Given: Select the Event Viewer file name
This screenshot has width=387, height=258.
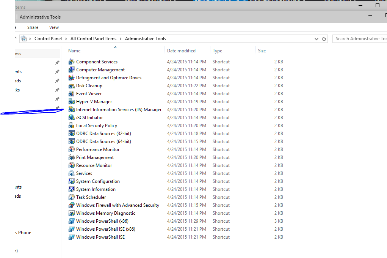Looking at the screenshot, I should (x=89, y=94).
